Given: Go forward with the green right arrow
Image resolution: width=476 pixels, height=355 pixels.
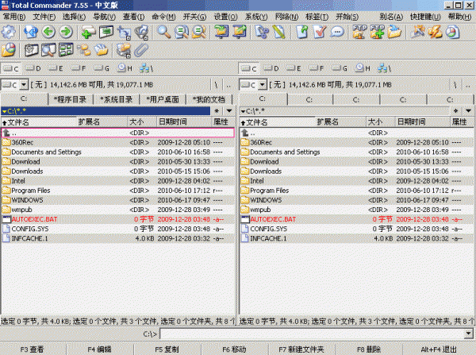Looking at the screenshot, I should point(66,32).
